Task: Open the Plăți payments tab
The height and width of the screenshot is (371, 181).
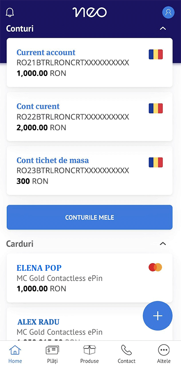Action: tap(52, 355)
